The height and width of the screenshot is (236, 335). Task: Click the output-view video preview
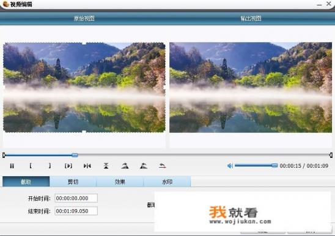[x=251, y=87]
